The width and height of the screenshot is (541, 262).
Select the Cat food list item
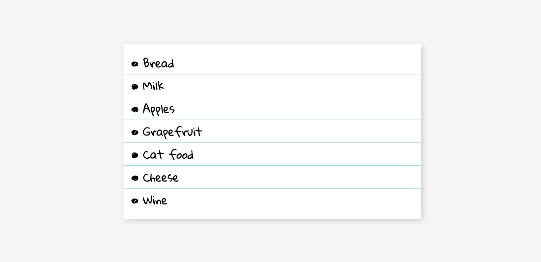pyautogui.click(x=168, y=155)
